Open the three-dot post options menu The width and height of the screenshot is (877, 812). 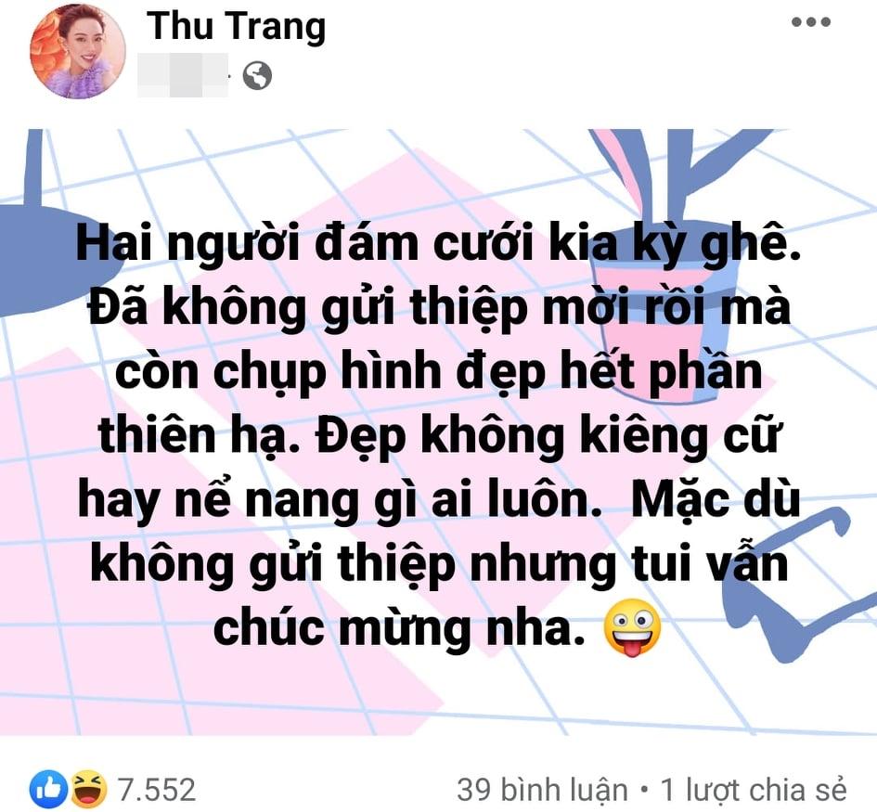point(810,22)
